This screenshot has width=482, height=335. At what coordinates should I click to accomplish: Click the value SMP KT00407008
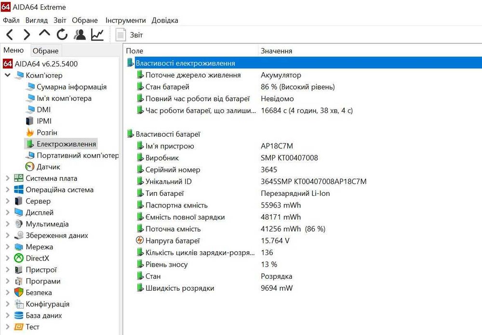(289, 158)
